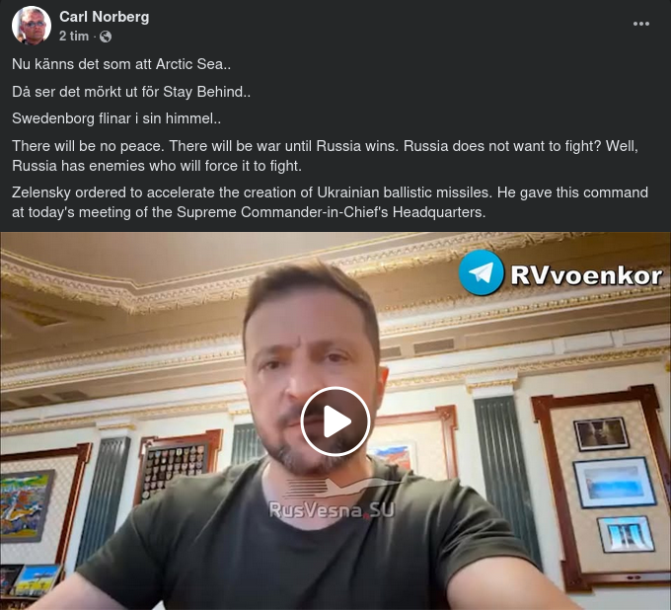Screen dimensions: 671x610
Task: Play the video with the center play button
Action: coord(335,421)
